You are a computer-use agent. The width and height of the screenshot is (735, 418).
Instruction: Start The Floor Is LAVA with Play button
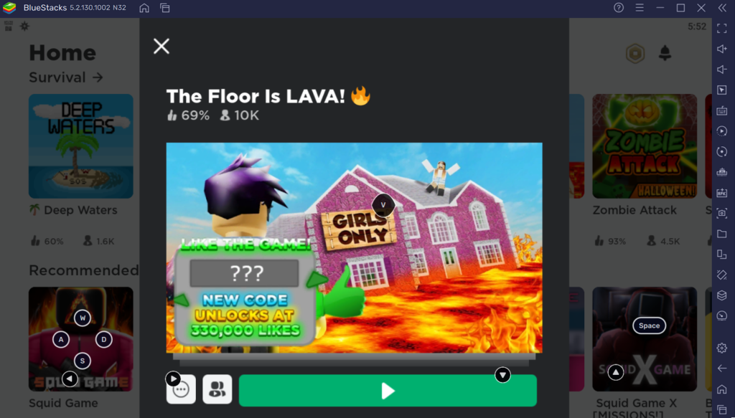point(388,390)
